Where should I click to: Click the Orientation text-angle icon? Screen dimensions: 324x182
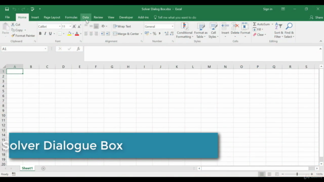103,26
